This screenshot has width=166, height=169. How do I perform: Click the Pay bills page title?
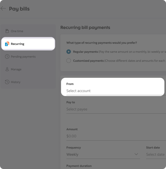(x=19, y=9)
